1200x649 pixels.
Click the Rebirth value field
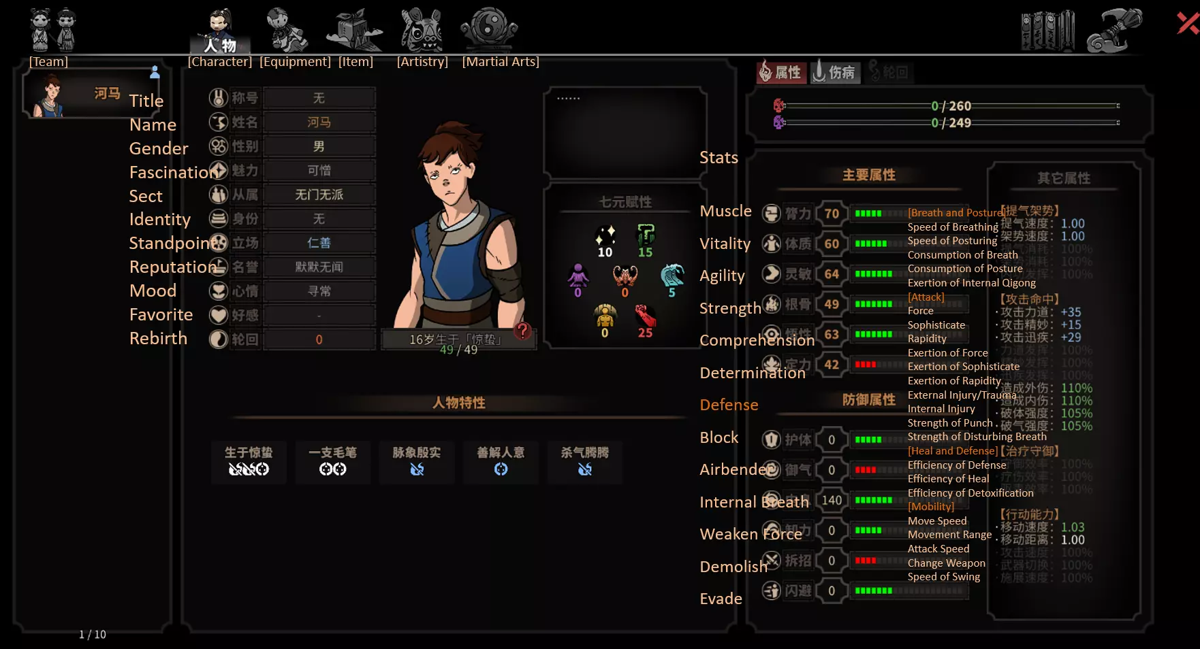tap(319, 339)
